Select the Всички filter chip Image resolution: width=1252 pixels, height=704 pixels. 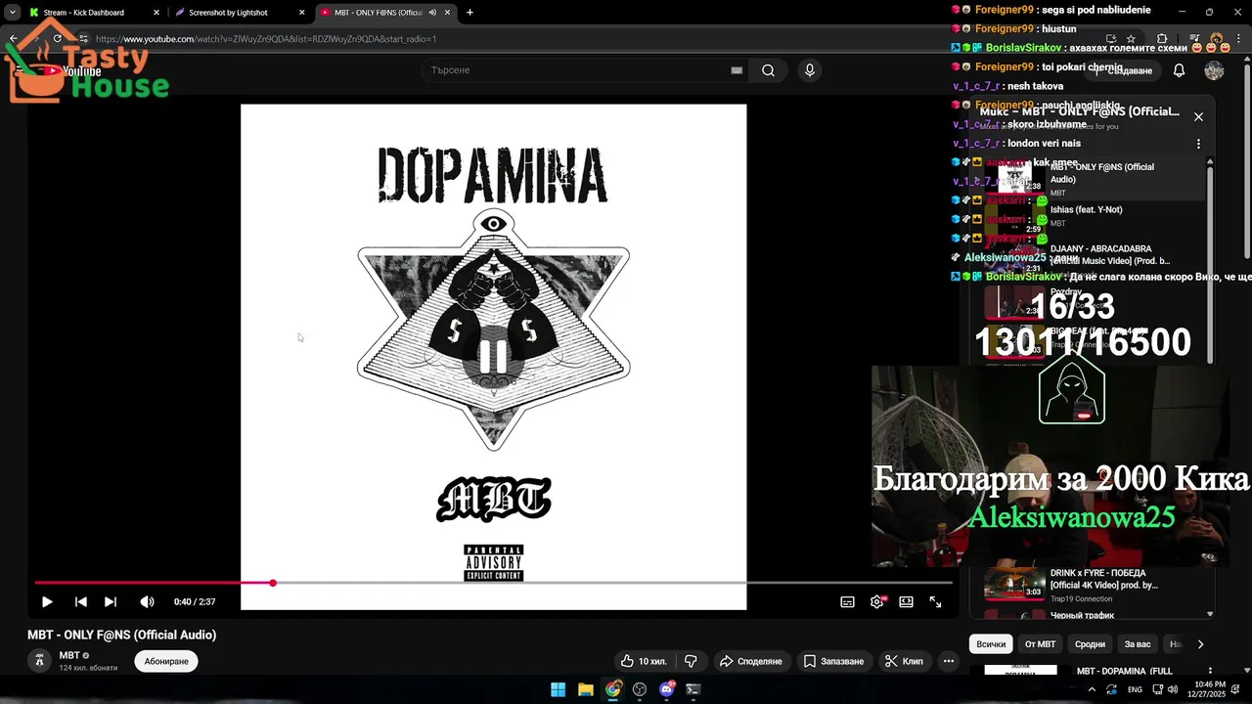point(991,644)
